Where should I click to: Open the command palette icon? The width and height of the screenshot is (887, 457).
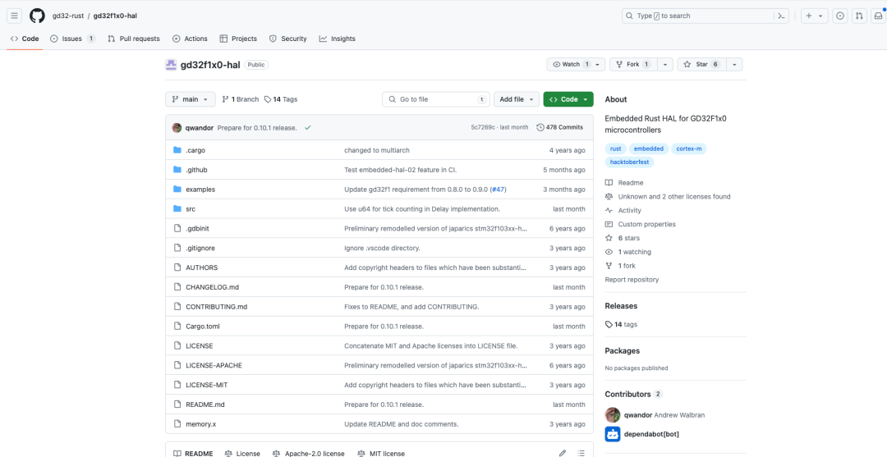pyautogui.click(x=781, y=16)
